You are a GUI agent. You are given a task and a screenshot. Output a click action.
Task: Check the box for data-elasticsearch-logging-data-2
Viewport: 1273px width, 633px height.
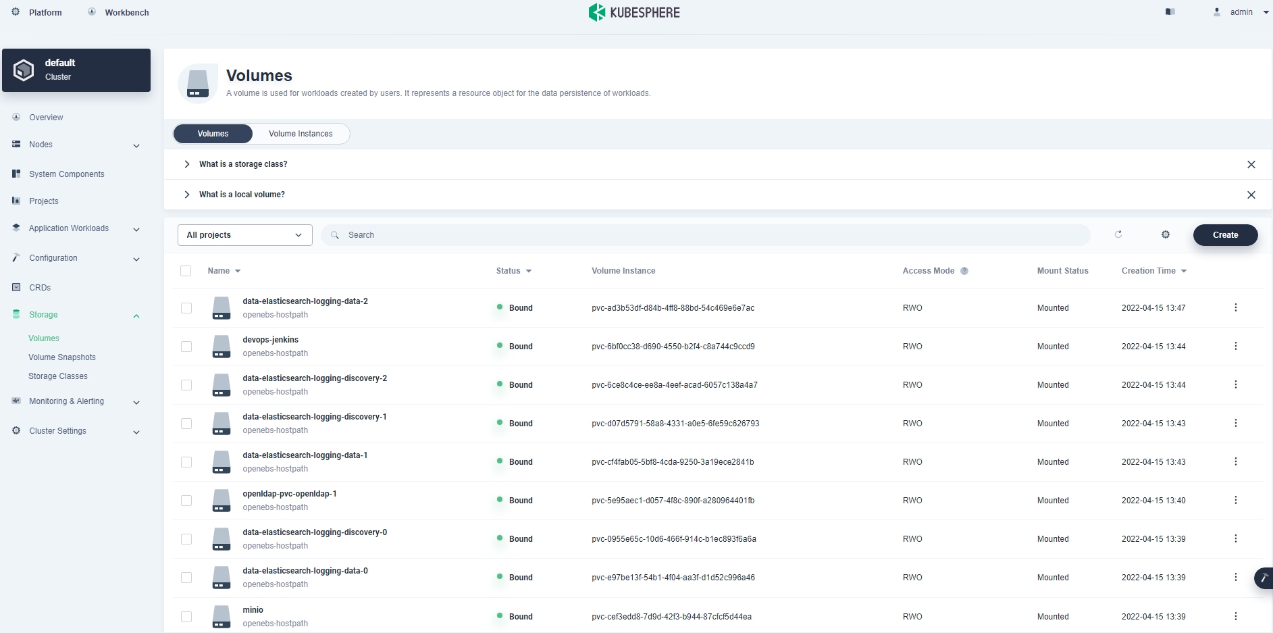coord(186,308)
